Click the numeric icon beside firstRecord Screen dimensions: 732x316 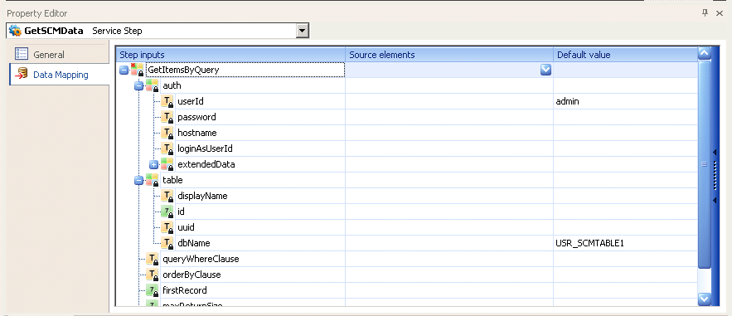pos(153,290)
